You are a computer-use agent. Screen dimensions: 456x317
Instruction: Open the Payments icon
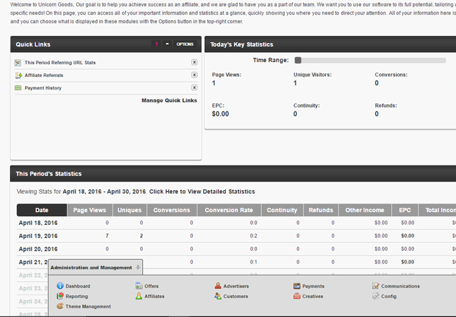[297, 286]
